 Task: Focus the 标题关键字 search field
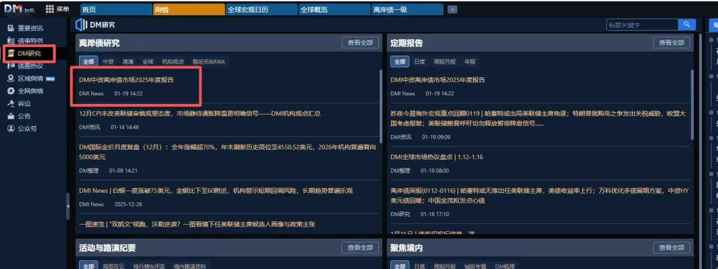(x=642, y=25)
